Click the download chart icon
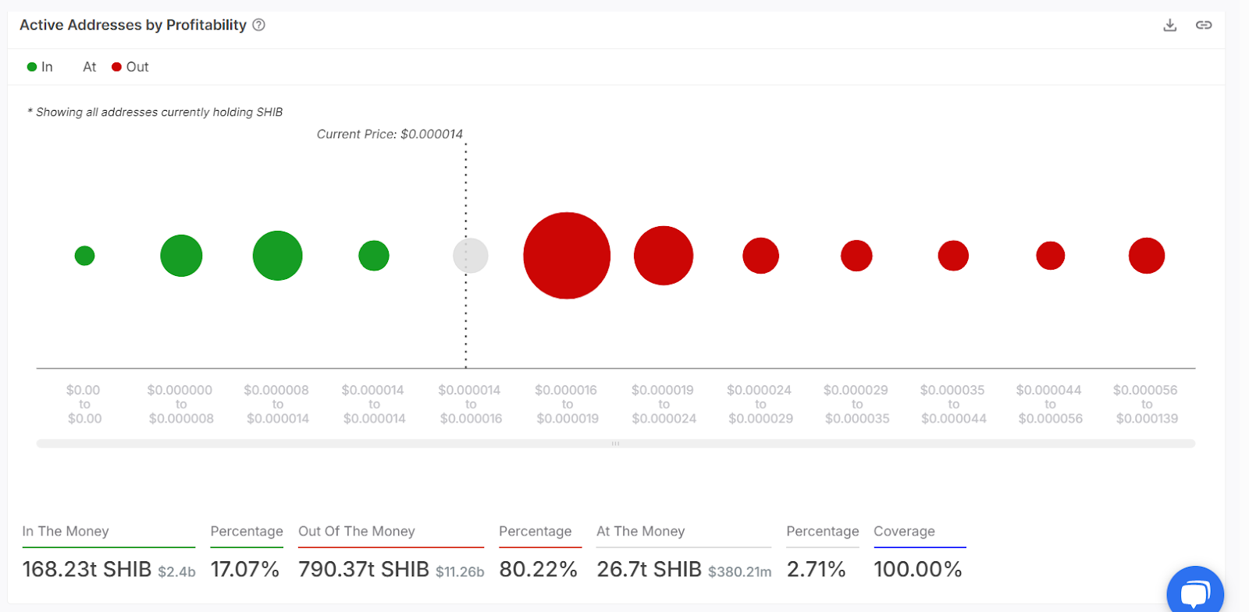 point(1169,25)
